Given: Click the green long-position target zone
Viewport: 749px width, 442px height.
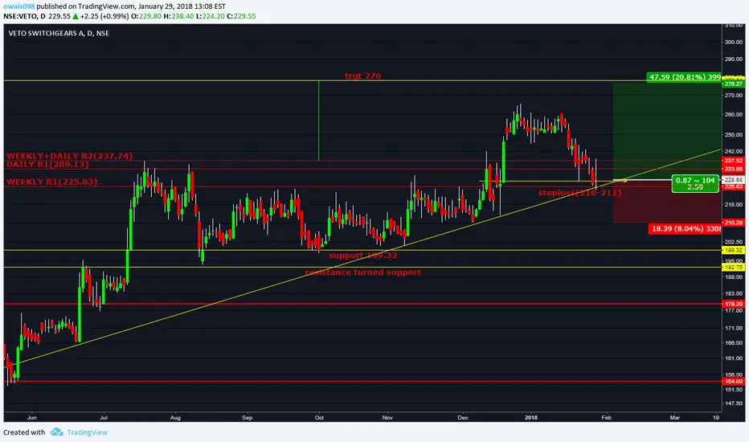Looking at the screenshot, I should 666,132.
